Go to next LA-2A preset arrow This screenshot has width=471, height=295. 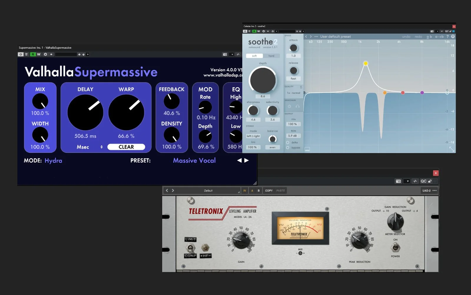[173, 190]
